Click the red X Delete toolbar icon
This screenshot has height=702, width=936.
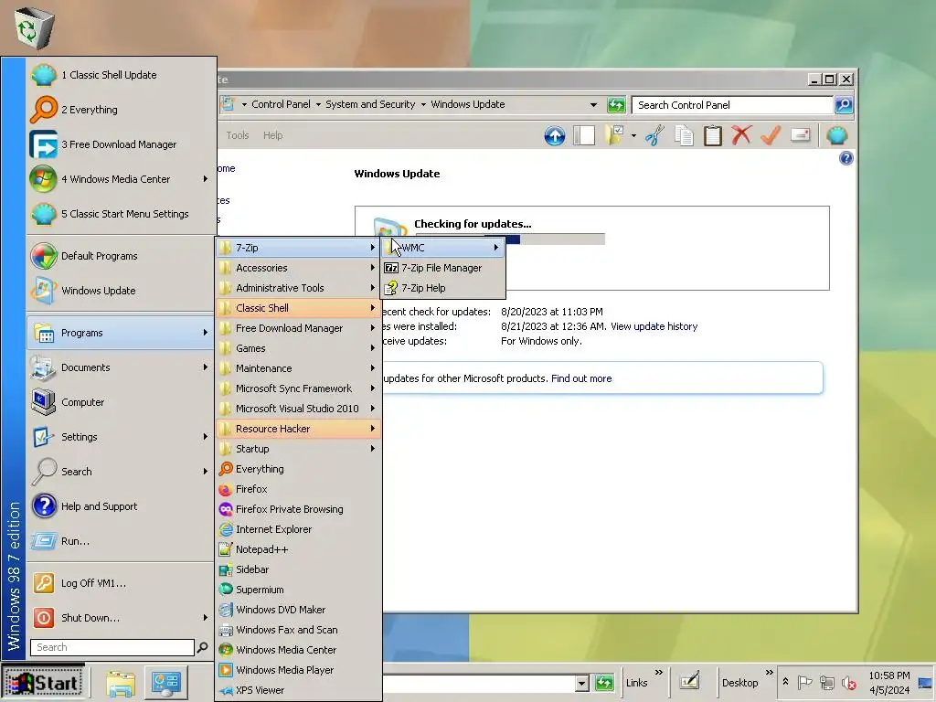point(740,135)
